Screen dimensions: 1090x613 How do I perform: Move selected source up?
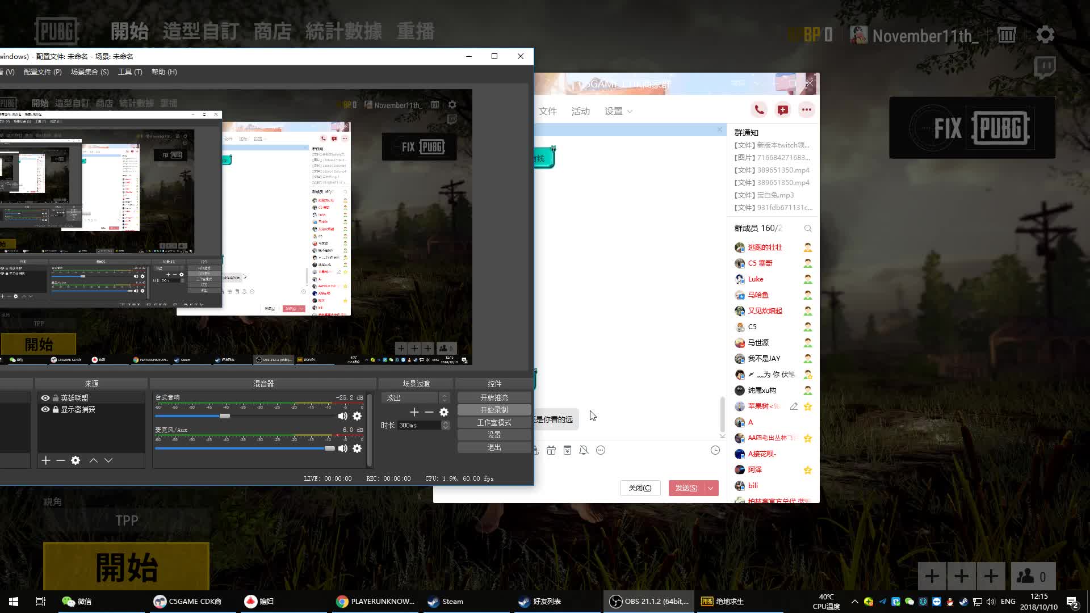coord(94,460)
